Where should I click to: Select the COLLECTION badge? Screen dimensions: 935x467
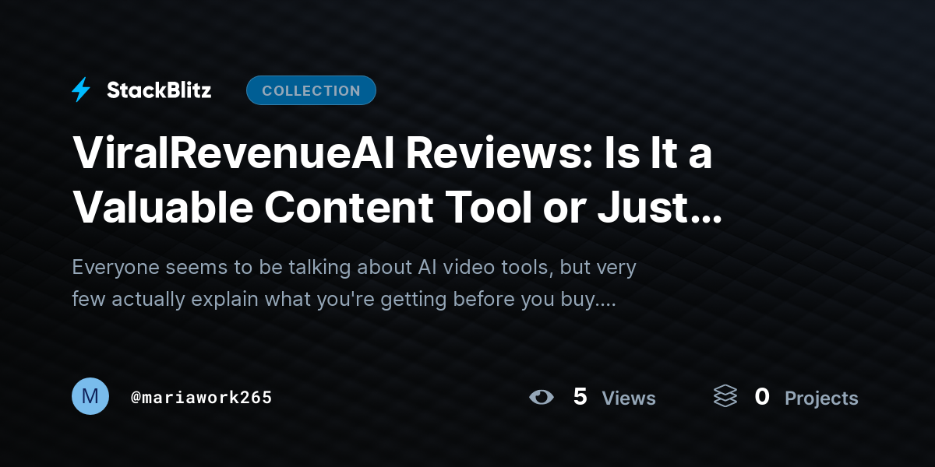point(311,90)
